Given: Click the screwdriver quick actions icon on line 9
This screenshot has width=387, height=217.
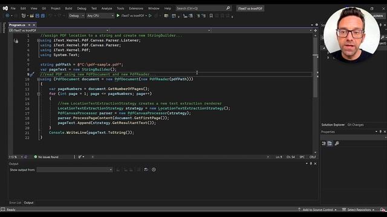Looking at the screenshot, I should pos(32,74).
